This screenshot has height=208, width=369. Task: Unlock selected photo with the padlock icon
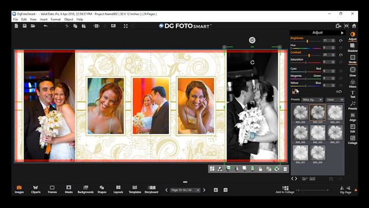click(261, 169)
